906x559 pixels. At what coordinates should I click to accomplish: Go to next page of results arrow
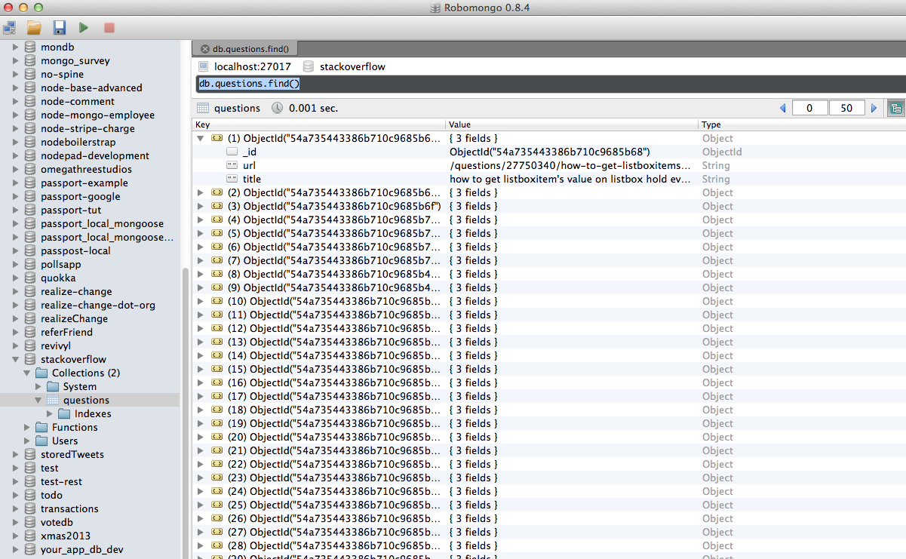pos(874,108)
